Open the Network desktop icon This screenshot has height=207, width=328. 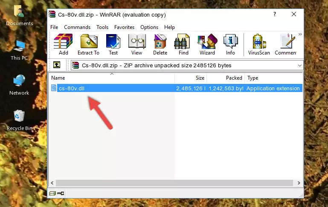tap(19, 85)
